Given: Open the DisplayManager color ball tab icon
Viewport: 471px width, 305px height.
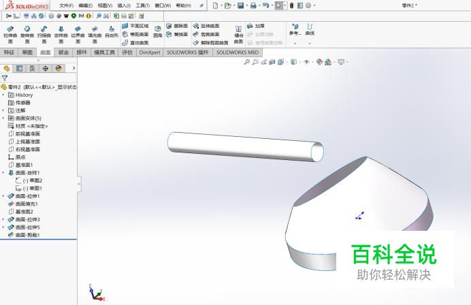Looking at the screenshot, I should [59, 69].
